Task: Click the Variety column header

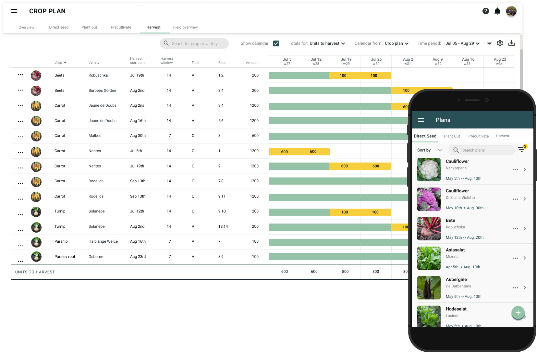Action: (x=94, y=62)
